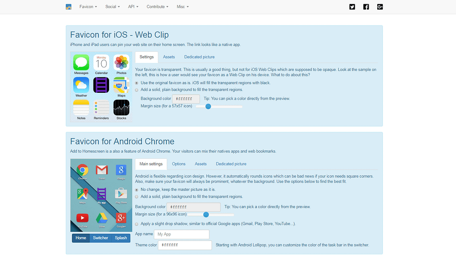The height and width of the screenshot is (259, 456).
Task: Open the Contribute dropdown menu
Action: [157, 6]
